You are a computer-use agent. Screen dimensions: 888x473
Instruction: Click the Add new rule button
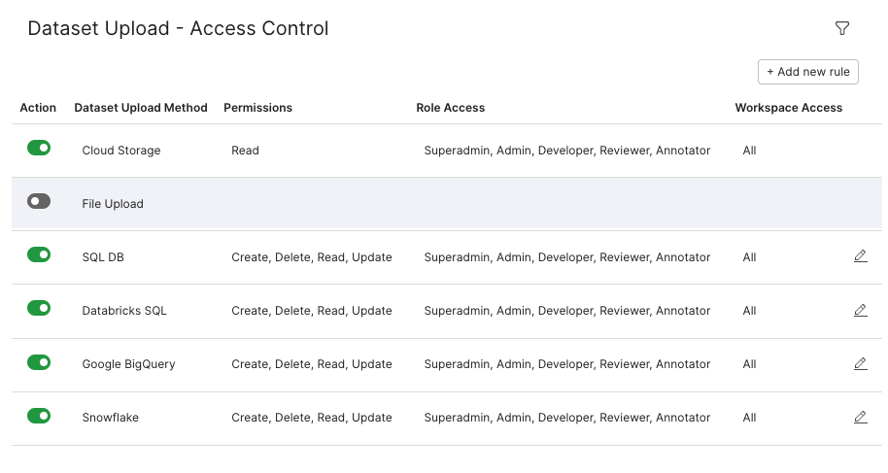coord(808,72)
